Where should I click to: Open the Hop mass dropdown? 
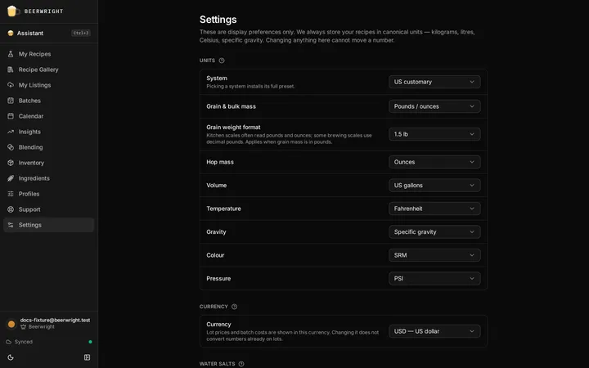click(x=434, y=162)
